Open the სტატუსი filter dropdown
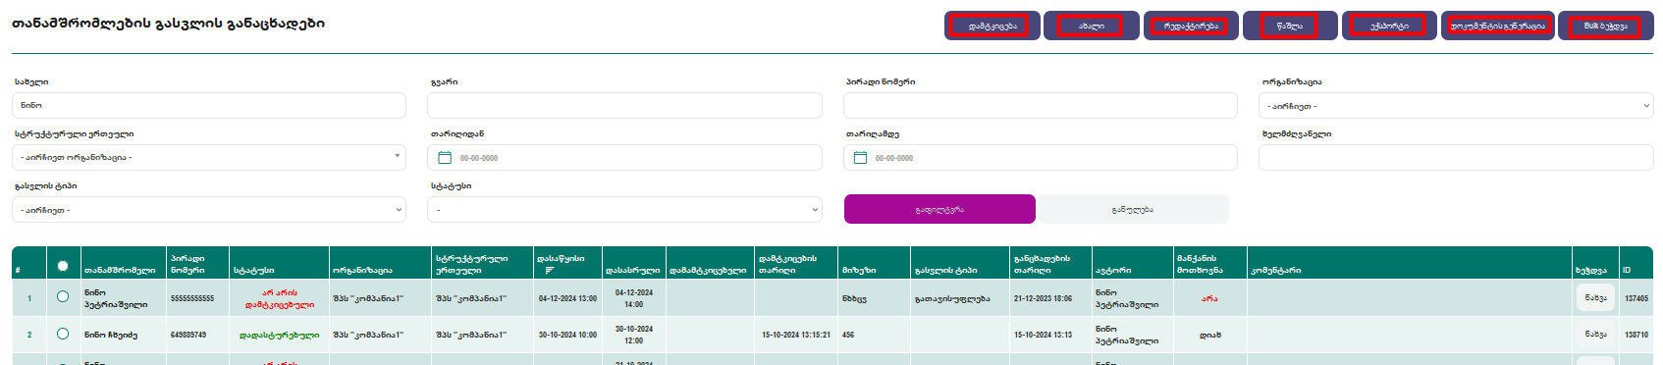 click(x=624, y=210)
